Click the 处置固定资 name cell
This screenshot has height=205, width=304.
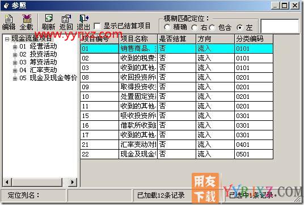[138, 97]
